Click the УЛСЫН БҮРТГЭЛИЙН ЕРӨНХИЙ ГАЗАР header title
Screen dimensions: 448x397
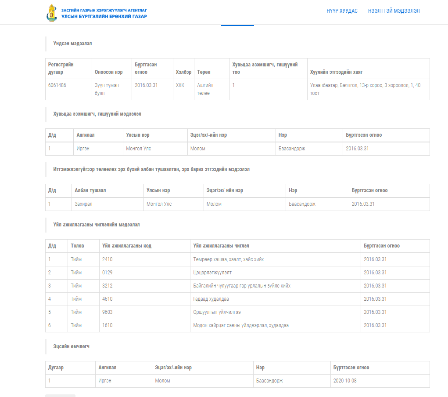tap(104, 16)
